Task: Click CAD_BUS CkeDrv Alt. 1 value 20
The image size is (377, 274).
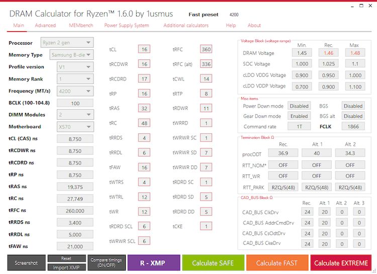Action: [325, 244]
